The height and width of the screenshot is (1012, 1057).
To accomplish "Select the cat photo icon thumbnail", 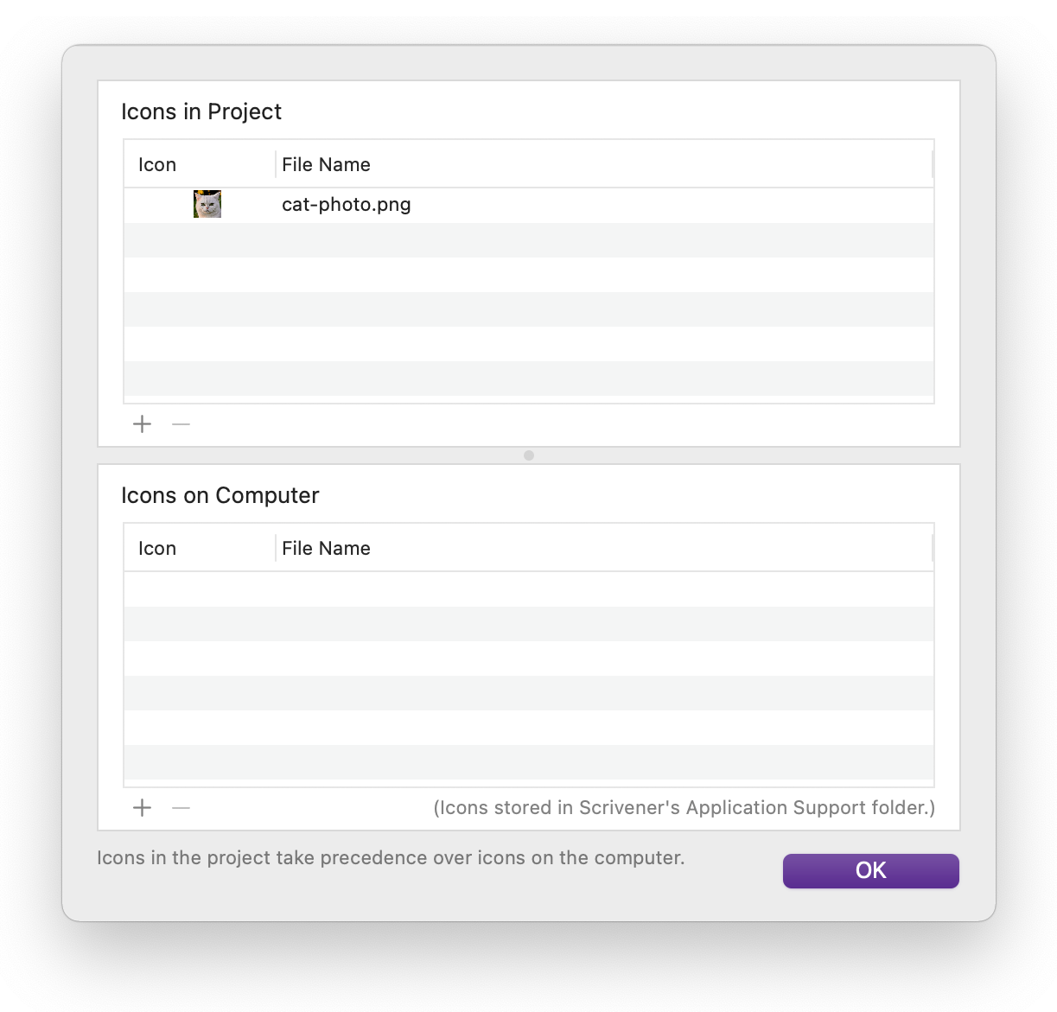I will (x=207, y=205).
